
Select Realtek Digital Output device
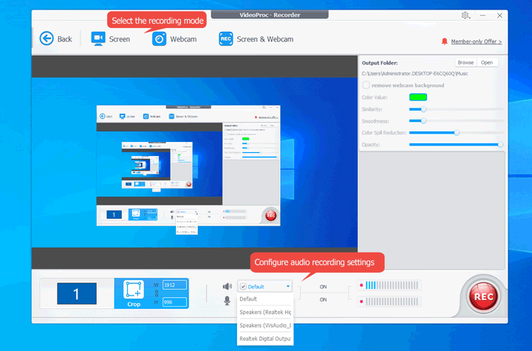[x=265, y=338]
